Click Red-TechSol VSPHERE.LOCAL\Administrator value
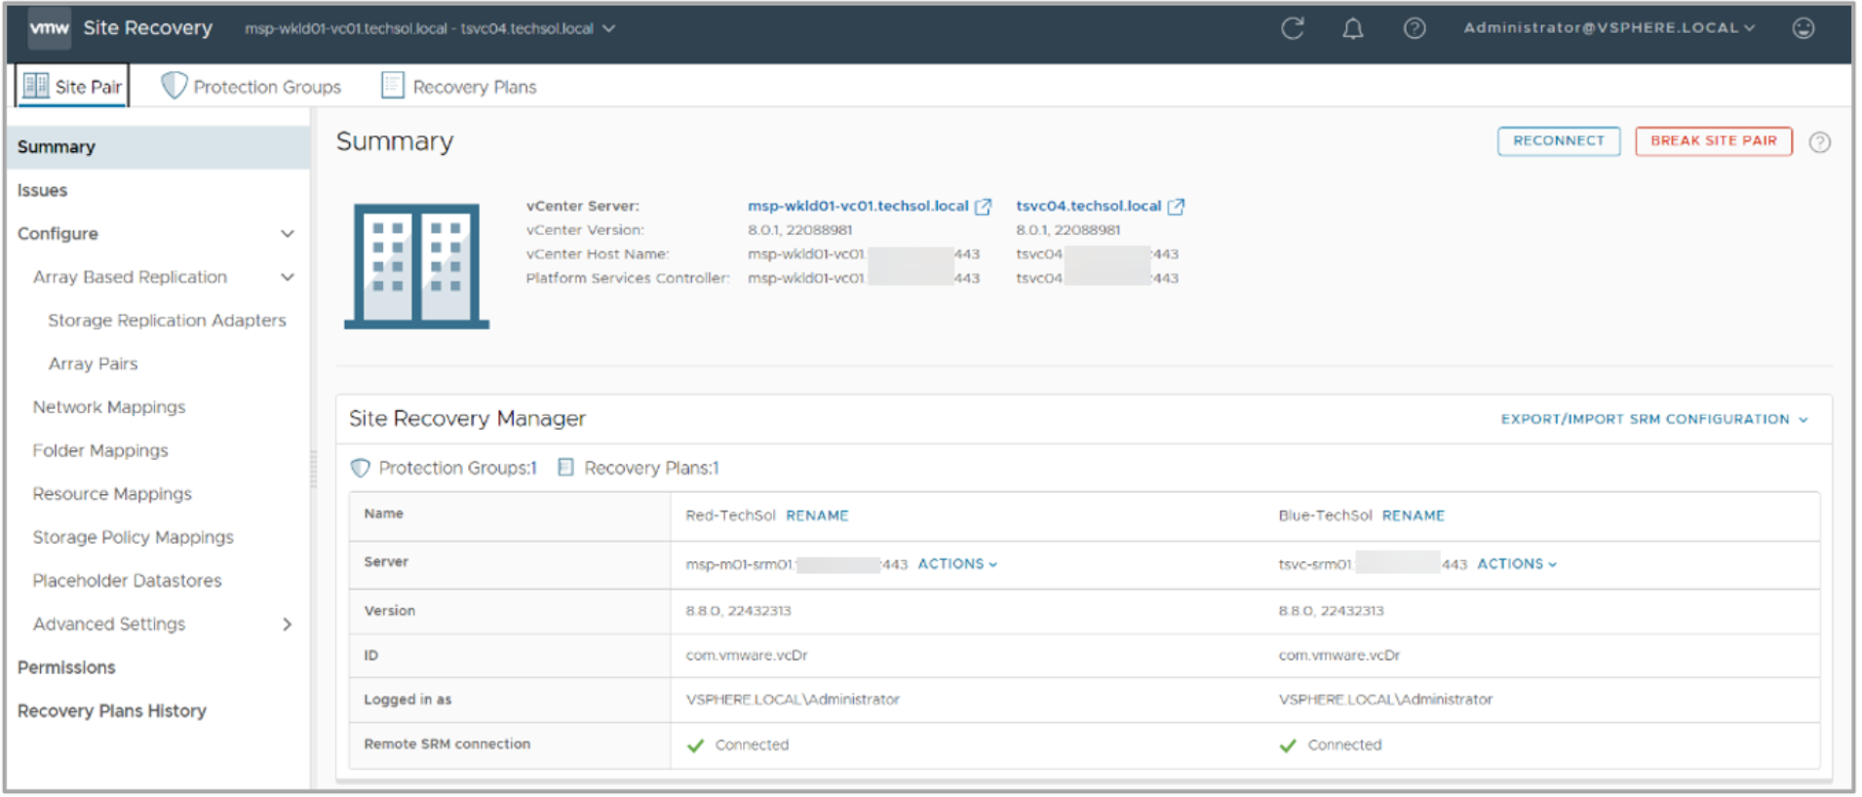The image size is (1862, 797). pyautogui.click(x=792, y=700)
